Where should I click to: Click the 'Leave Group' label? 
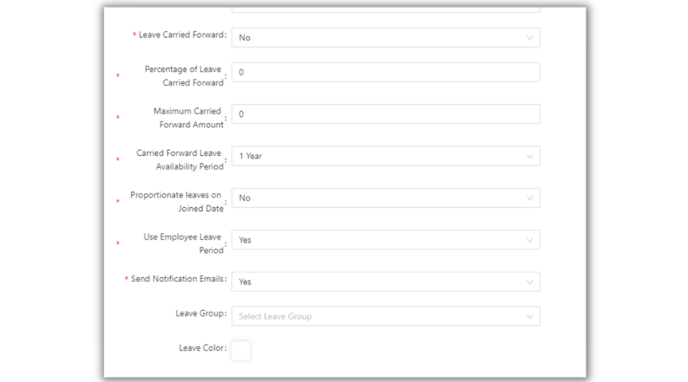point(200,313)
